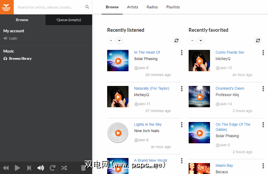268x174 pixels.
Task: Open the Radios tab
Action: pos(152,7)
